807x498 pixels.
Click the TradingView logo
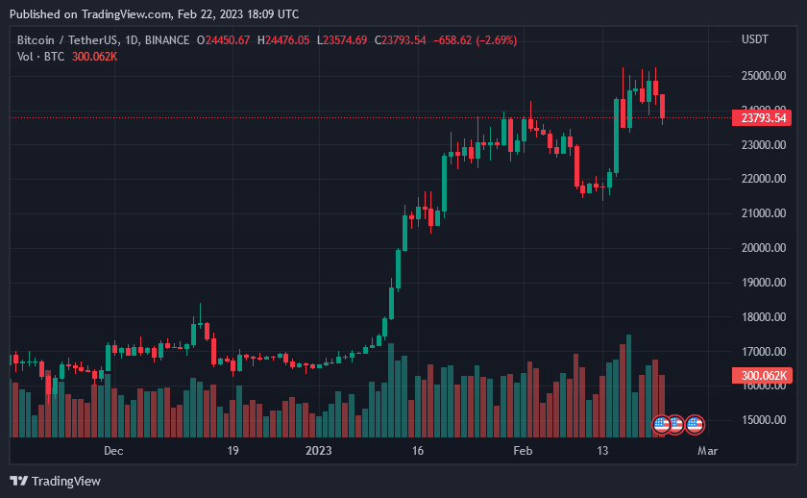55,481
